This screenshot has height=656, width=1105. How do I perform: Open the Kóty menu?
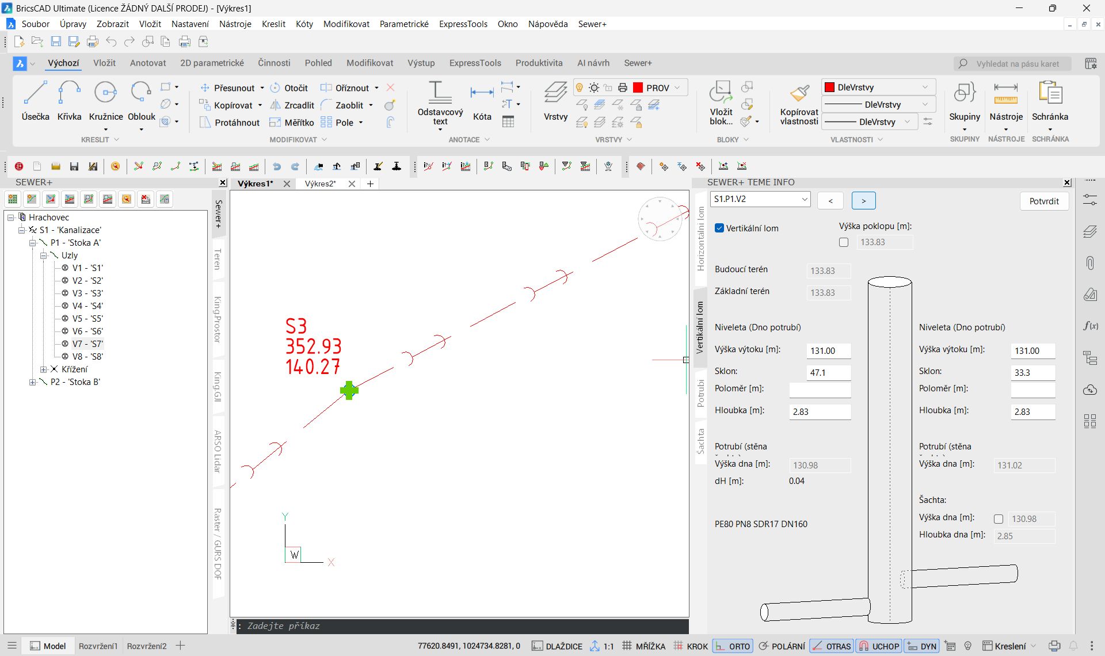pyautogui.click(x=304, y=24)
